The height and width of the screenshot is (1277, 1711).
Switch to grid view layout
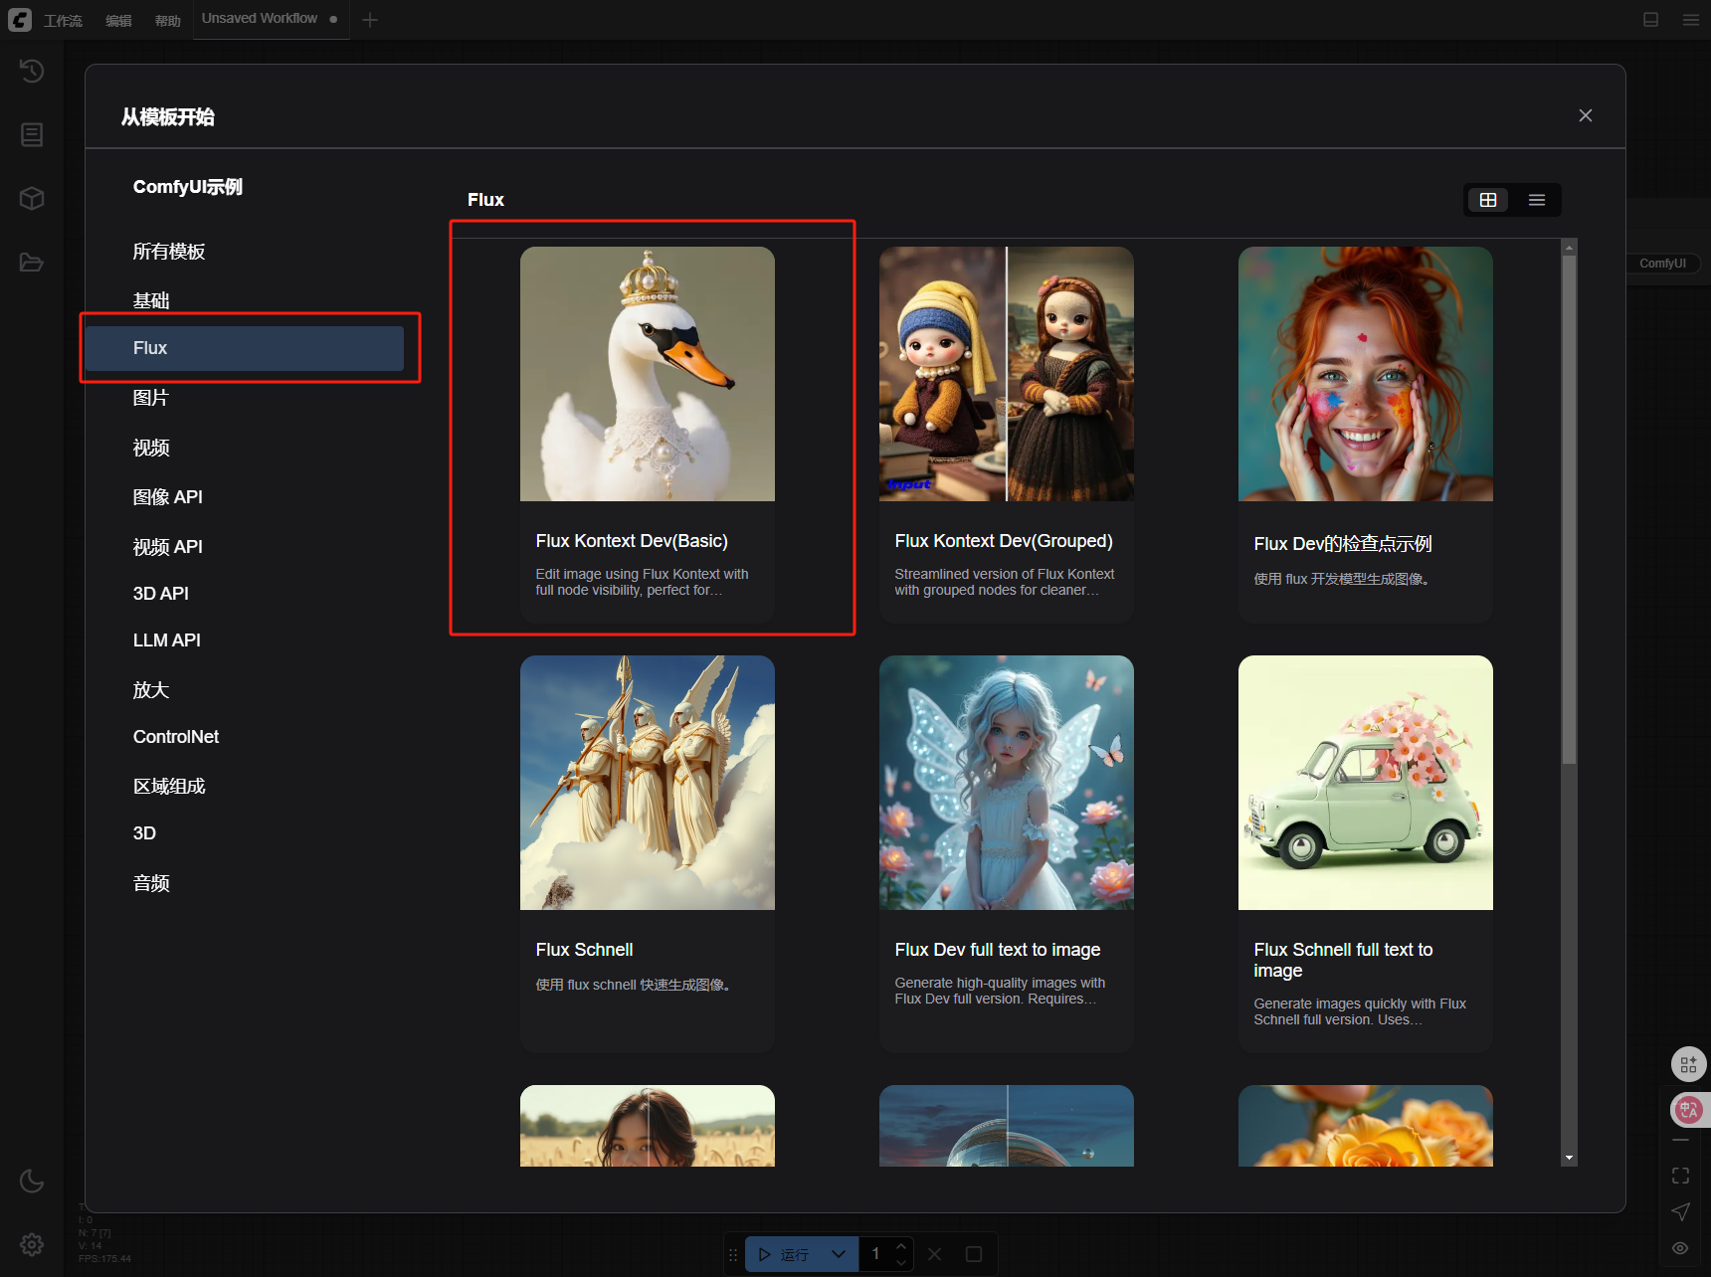[x=1488, y=200]
